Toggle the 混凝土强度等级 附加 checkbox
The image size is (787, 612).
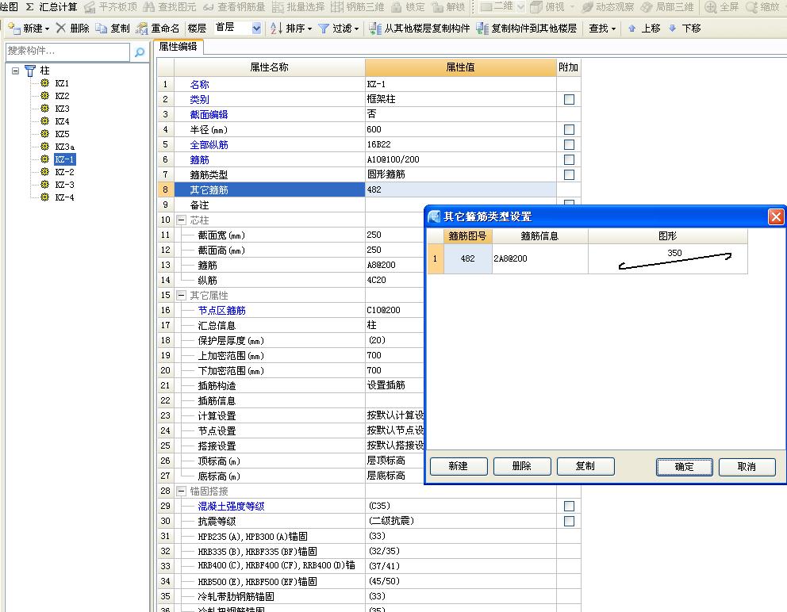tap(569, 506)
